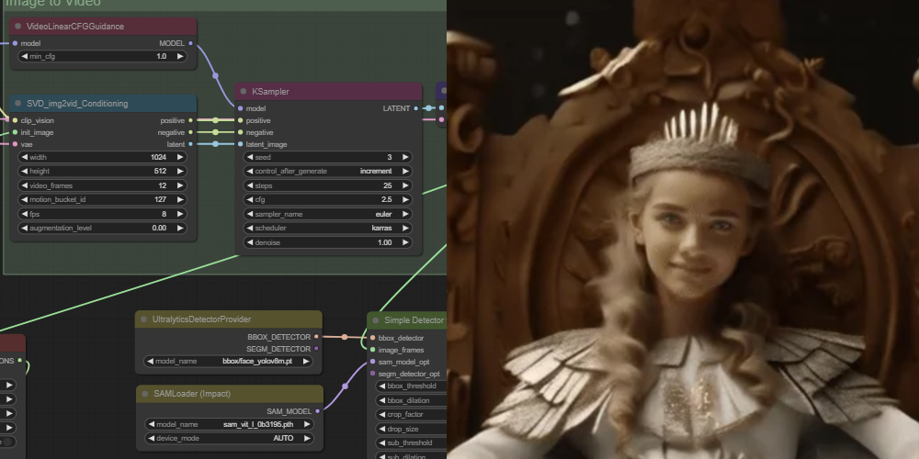Viewport: 919px width, 459px height.
Task: Open the bbox/face_yolov8m.pt model_name dropdown
Action: [229, 361]
